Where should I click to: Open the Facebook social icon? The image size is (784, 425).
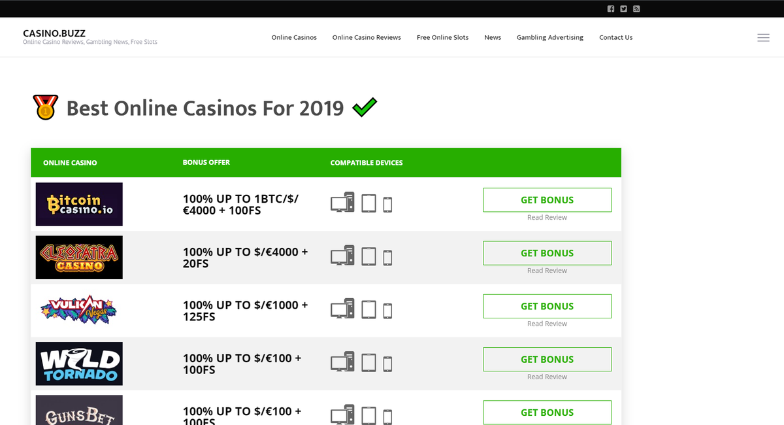click(611, 8)
